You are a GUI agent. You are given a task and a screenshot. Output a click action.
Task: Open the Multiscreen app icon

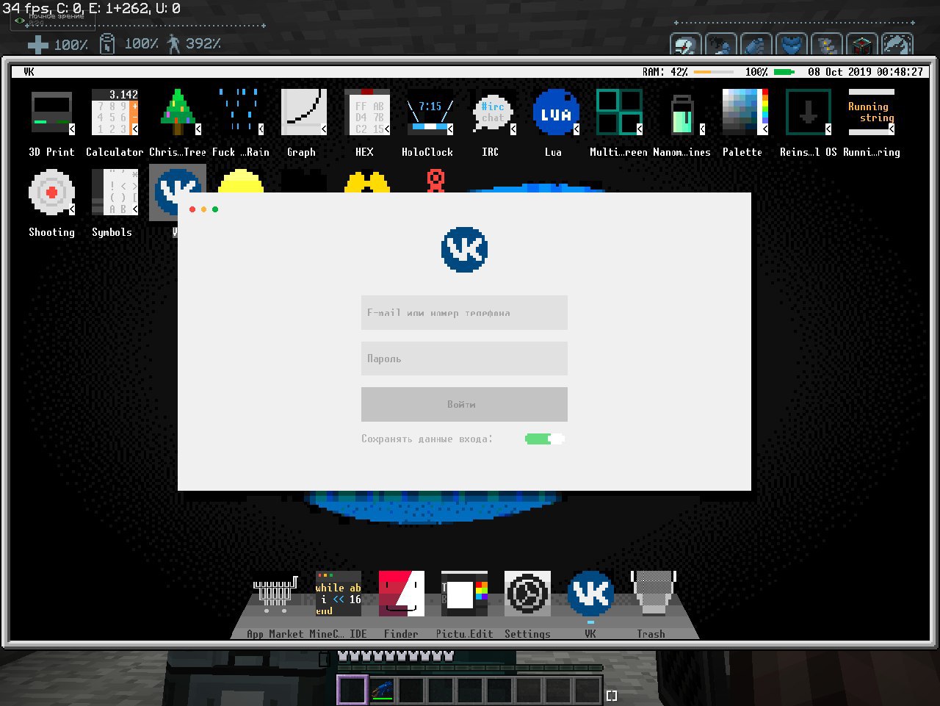pyautogui.click(x=620, y=112)
